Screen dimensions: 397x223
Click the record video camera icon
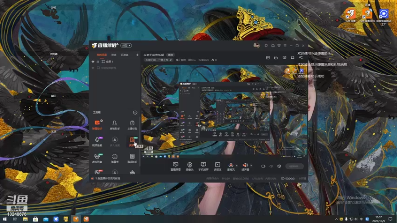pos(263,166)
